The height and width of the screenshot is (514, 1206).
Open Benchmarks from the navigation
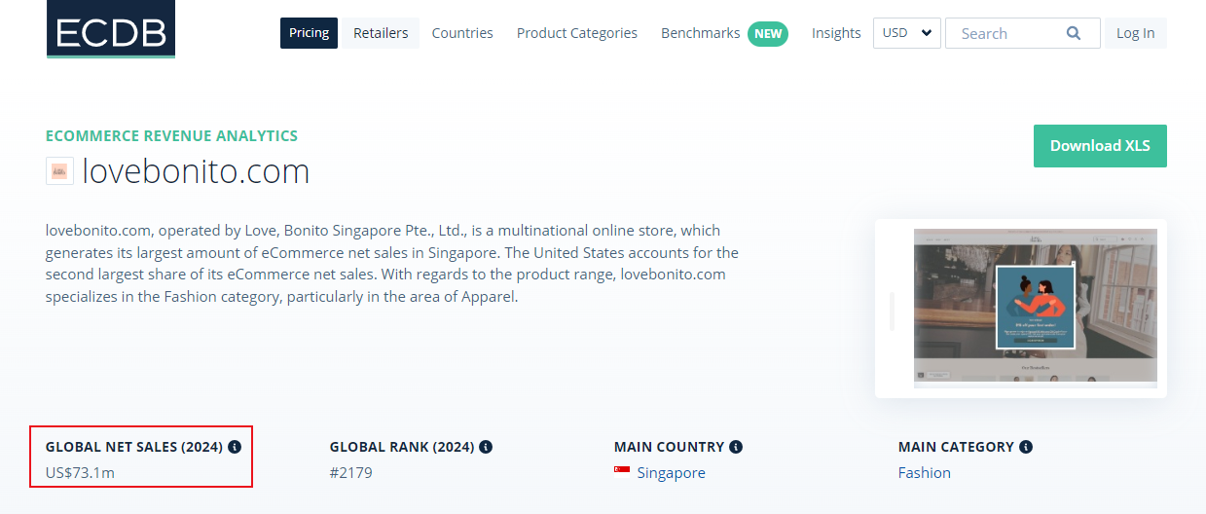(701, 33)
